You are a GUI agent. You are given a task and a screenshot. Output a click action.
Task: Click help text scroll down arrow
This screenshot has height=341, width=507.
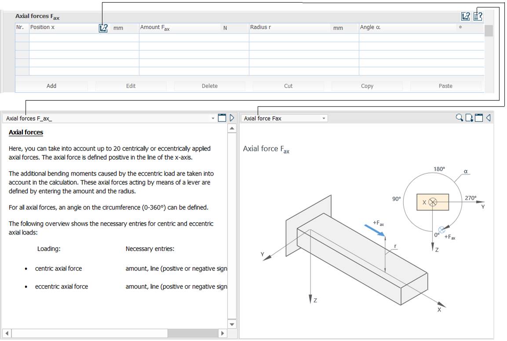[232, 324]
